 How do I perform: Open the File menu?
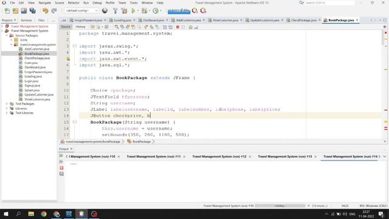12,2
